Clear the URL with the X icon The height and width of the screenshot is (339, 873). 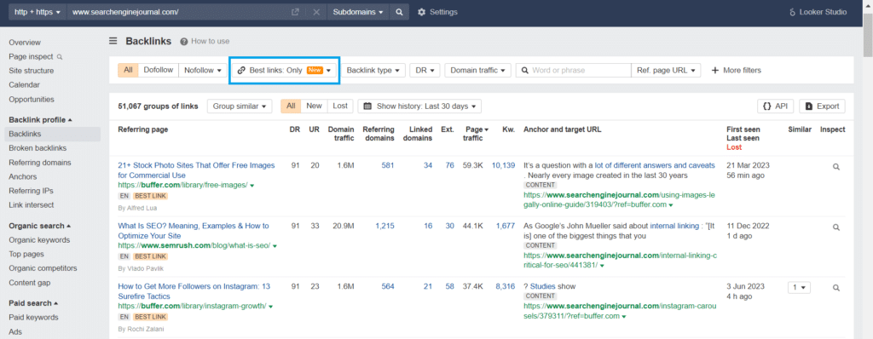pos(316,12)
